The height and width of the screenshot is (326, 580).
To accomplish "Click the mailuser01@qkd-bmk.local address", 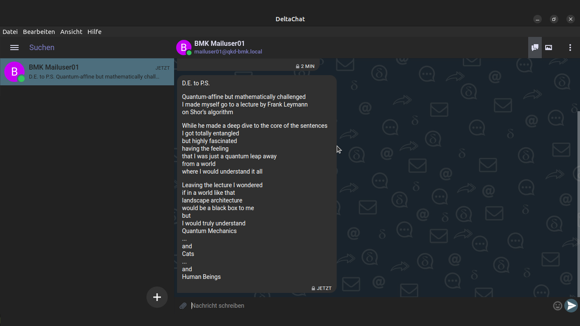I will click(228, 52).
